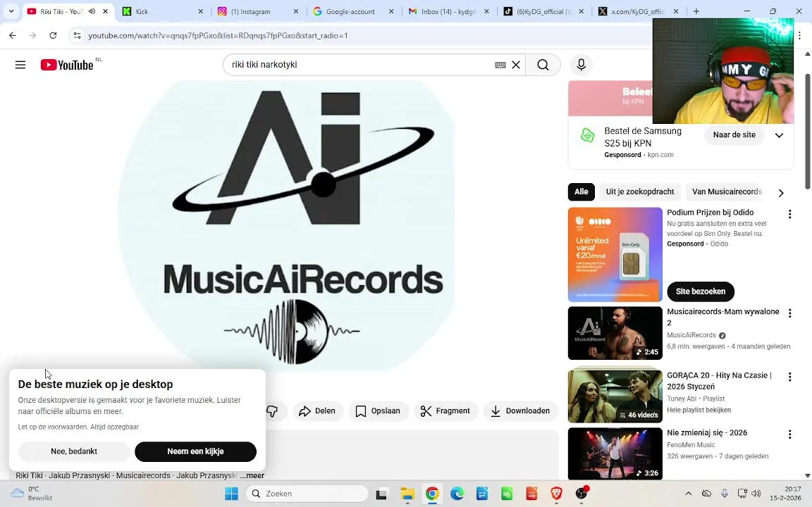Download the video with Downloaden
This screenshot has height=507, width=812.
click(x=520, y=411)
